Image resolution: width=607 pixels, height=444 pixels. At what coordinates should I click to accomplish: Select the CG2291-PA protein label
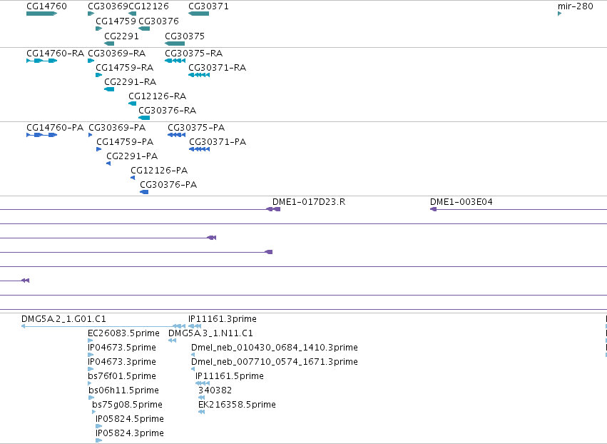click(x=132, y=156)
